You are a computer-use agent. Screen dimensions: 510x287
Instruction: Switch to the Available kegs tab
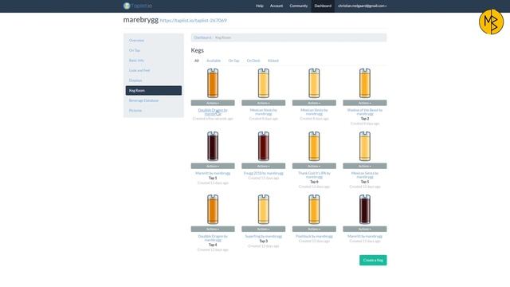tap(214, 61)
